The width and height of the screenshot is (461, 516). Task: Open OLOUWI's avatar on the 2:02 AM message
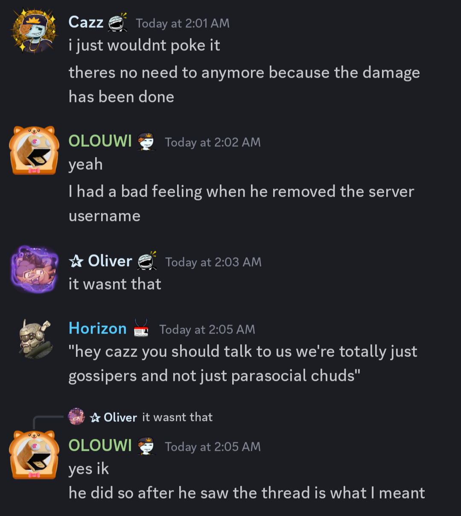coord(34,150)
